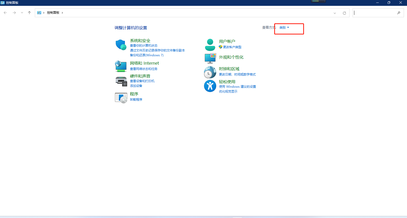Open the Appearance and Personalization monitor icon
Image resolution: width=407 pixels, height=218 pixels.
[210, 58]
